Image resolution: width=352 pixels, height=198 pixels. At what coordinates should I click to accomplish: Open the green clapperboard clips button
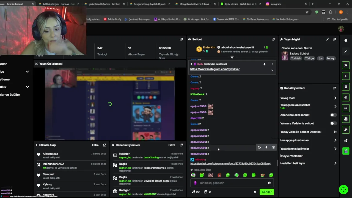[x=346, y=151]
